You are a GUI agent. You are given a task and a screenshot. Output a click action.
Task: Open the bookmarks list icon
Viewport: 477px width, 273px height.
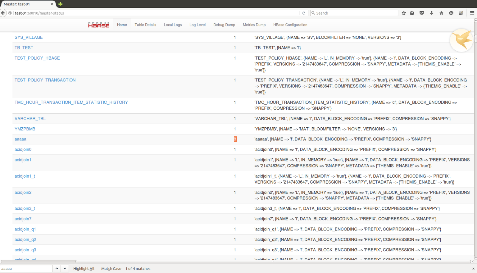point(412,13)
